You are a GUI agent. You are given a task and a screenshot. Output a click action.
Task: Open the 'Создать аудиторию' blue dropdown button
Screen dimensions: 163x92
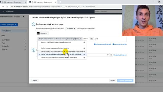(9, 25)
